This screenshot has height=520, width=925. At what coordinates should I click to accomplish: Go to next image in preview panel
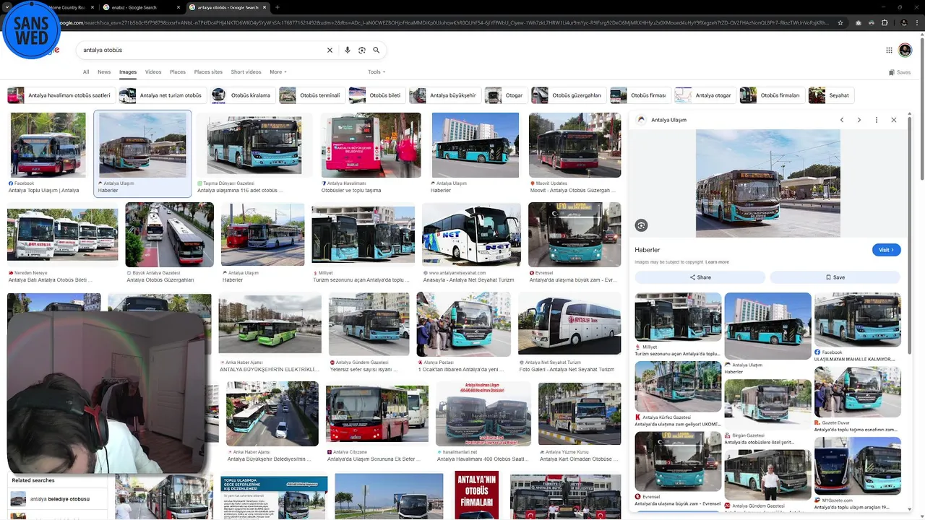click(859, 120)
